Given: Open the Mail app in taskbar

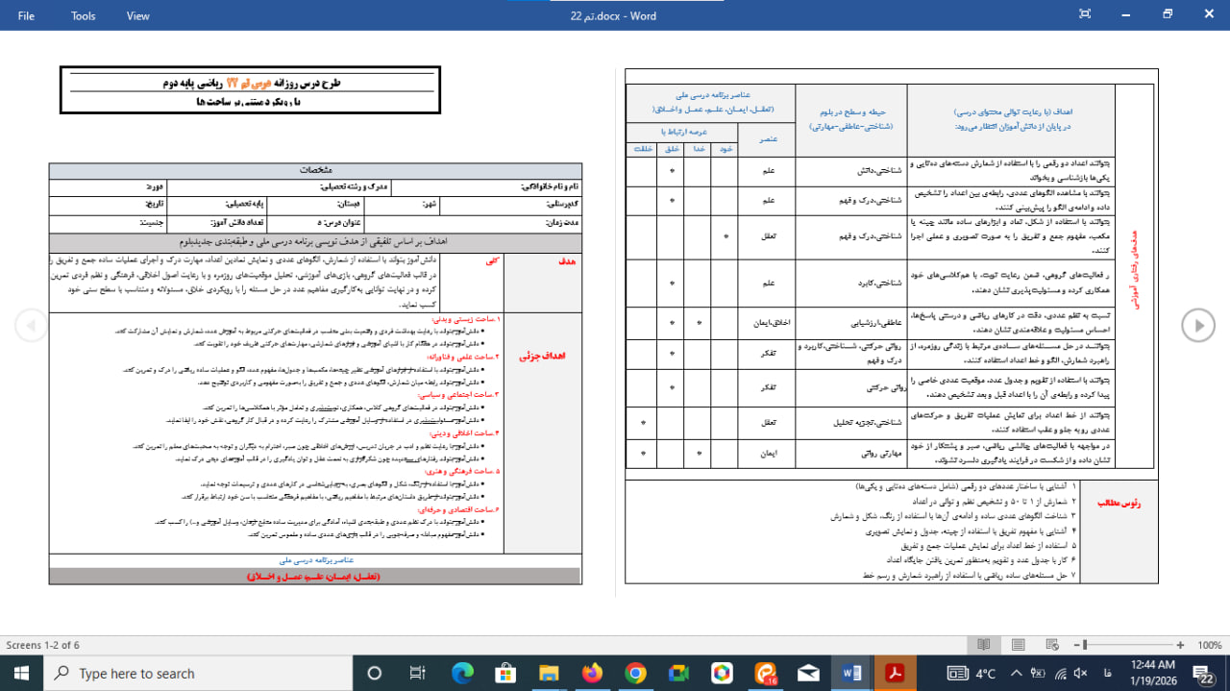Looking at the screenshot, I should [x=808, y=673].
